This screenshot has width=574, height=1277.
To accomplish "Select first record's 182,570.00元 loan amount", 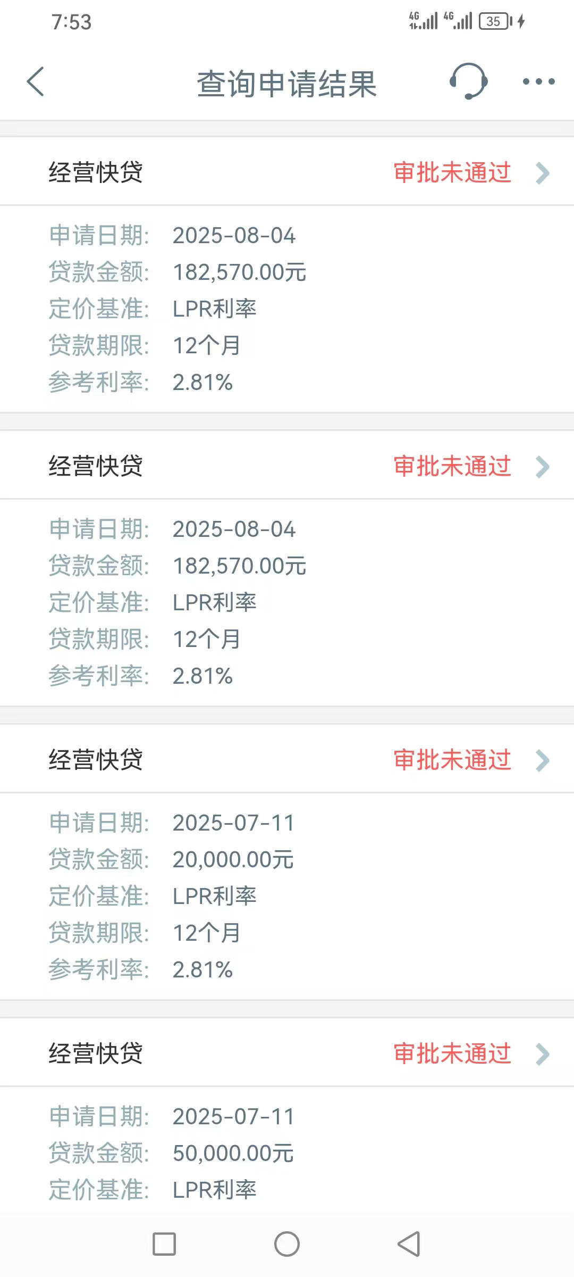I will [x=239, y=272].
